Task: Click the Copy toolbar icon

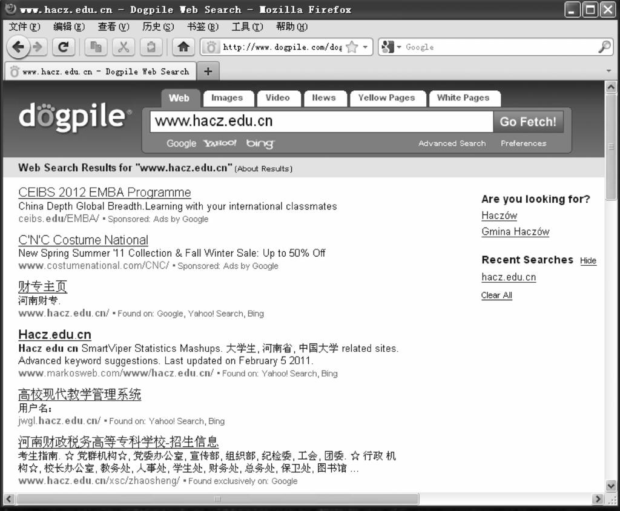Action: coord(96,47)
